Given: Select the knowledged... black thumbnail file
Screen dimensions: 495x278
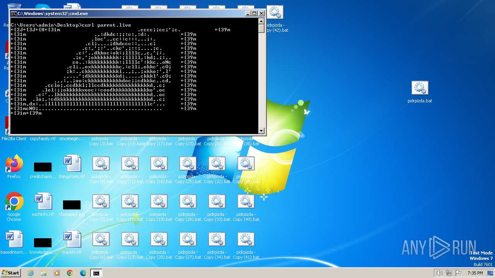Looking at the screenshot, I should 43,242.
